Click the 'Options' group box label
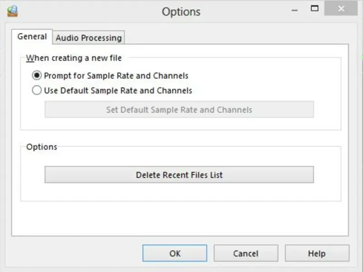363x272 pixels. [42, 147]
